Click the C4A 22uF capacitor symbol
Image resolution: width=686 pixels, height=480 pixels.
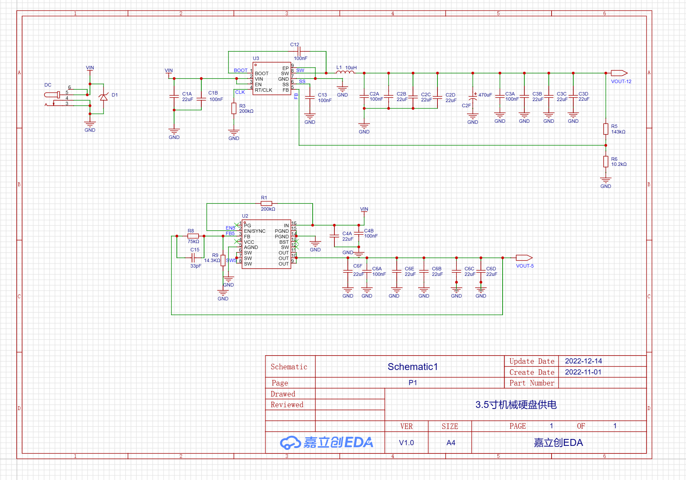point(334,236)
